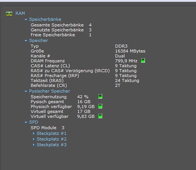This screenshot has width=196, height=170.
Task: Collapse the Speicherbänke section arrow
Action: (26, 20)
